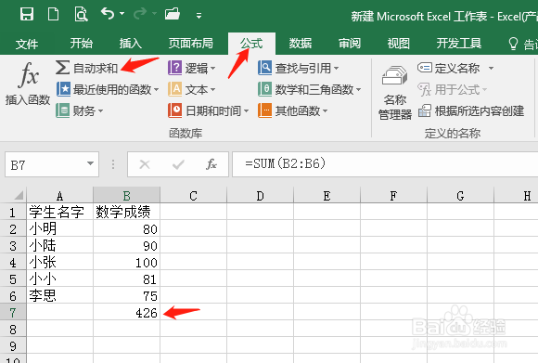Select column D header
Viewport: 538px width, 363px height.
pos(260,195)
